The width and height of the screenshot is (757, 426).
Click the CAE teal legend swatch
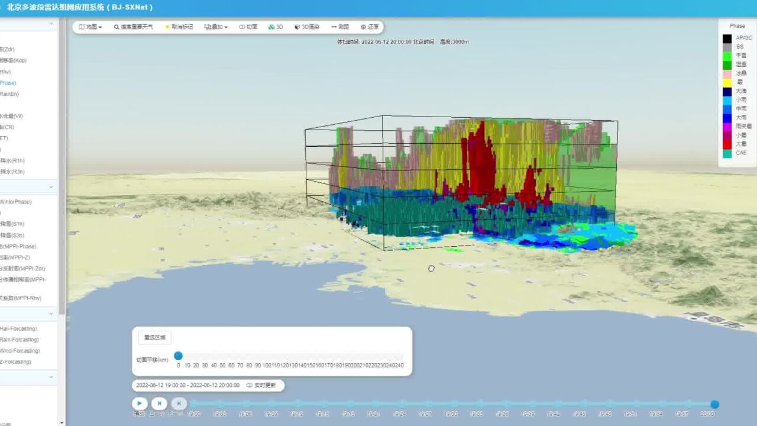(x=727, y=153)
